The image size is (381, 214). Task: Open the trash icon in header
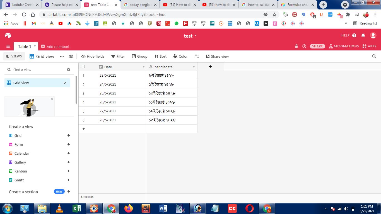pos(296,46)
